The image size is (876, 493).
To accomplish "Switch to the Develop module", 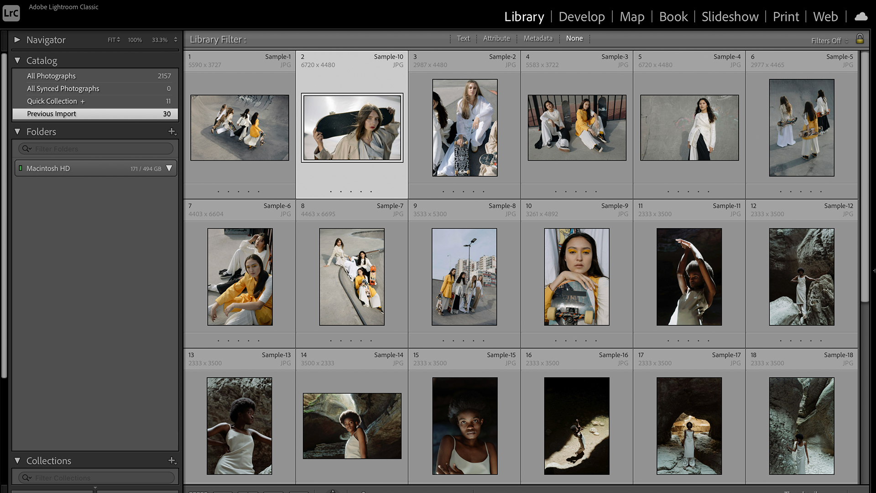I will (581, 16).
